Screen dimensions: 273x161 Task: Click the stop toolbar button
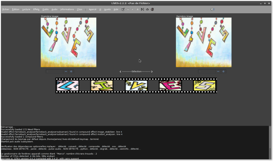pos(138,10)
